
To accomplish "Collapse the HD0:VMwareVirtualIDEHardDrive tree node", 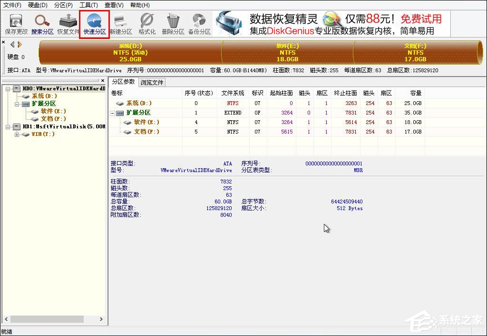I will pos(9,89).
